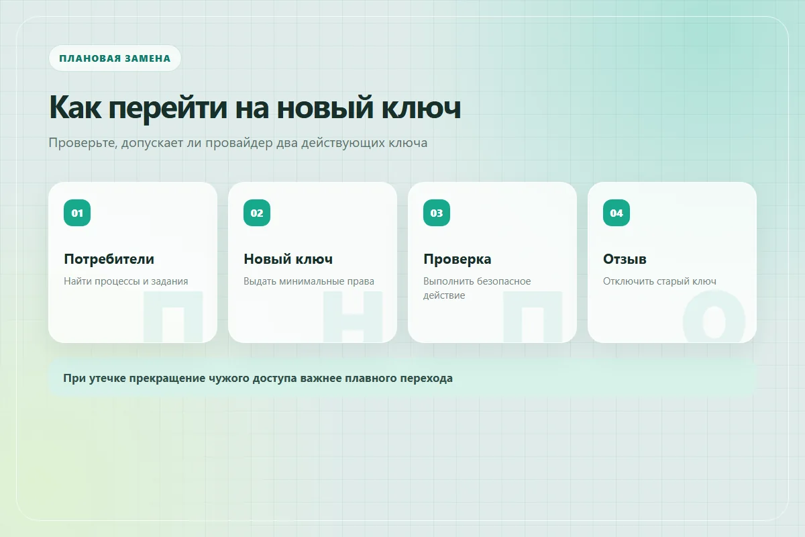Select the heading 'Как перейти на новый ключ'
The image size is (805, 537).
point(255,107)
